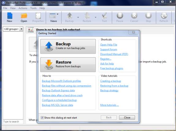Click the Restore toolbar icon
176x131 pixels.
click(87, 16)
